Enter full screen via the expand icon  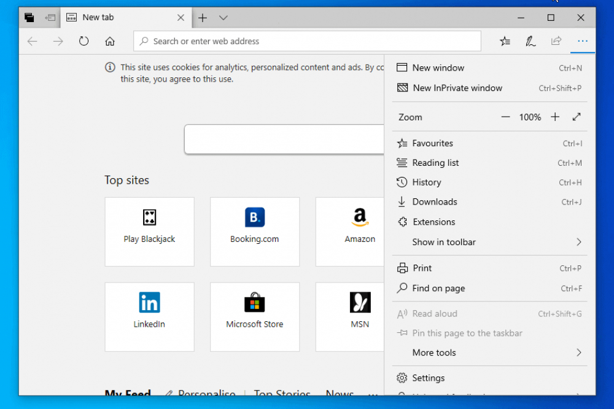coord(577,117)
